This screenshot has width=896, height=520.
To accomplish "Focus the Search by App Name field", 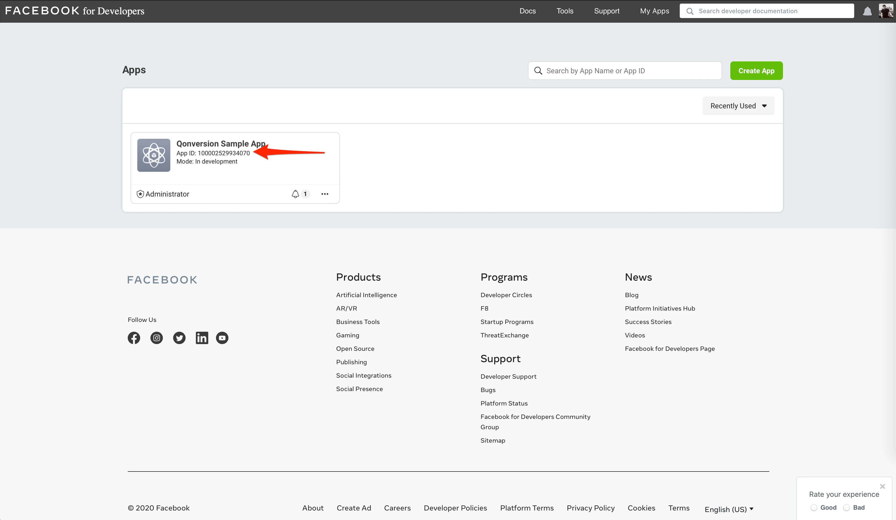I will [x=629, y=71].
